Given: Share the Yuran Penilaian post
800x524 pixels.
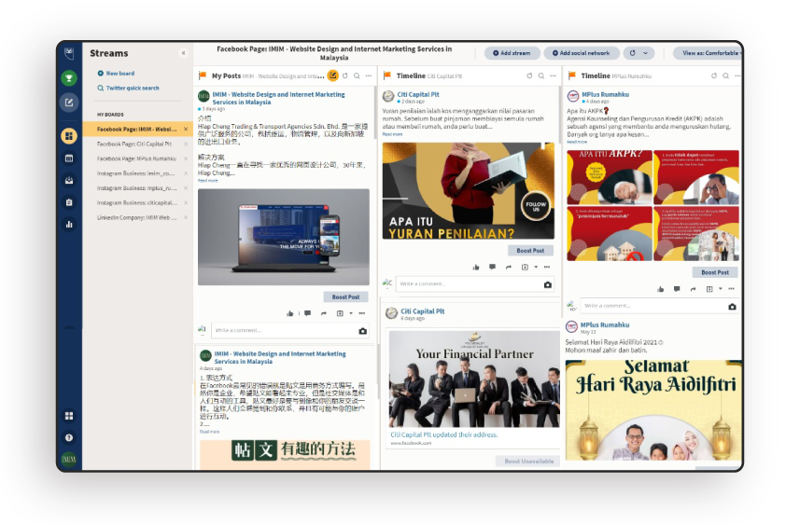Looking at the screenshot, I should point(509,267).
